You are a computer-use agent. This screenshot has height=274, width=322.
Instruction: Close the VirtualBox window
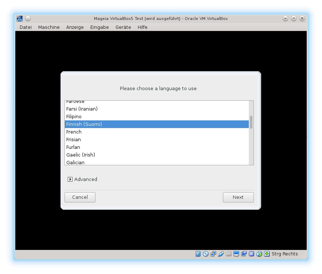302,19
